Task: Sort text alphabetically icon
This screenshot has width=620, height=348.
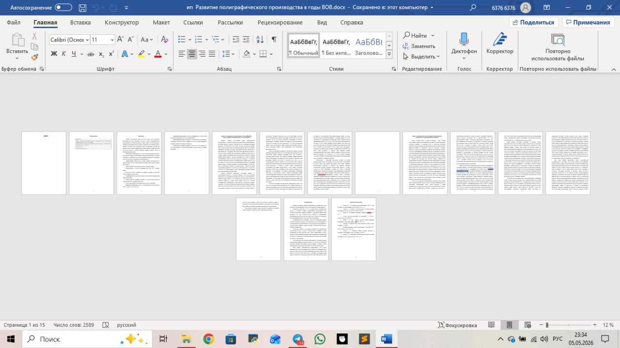Action: click(x=261, y=40)
